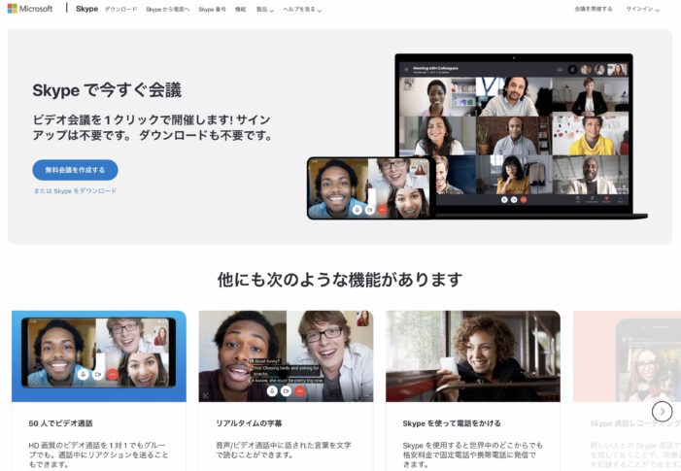Open the Skype 番号 nav item

click(x=212, y=9)
